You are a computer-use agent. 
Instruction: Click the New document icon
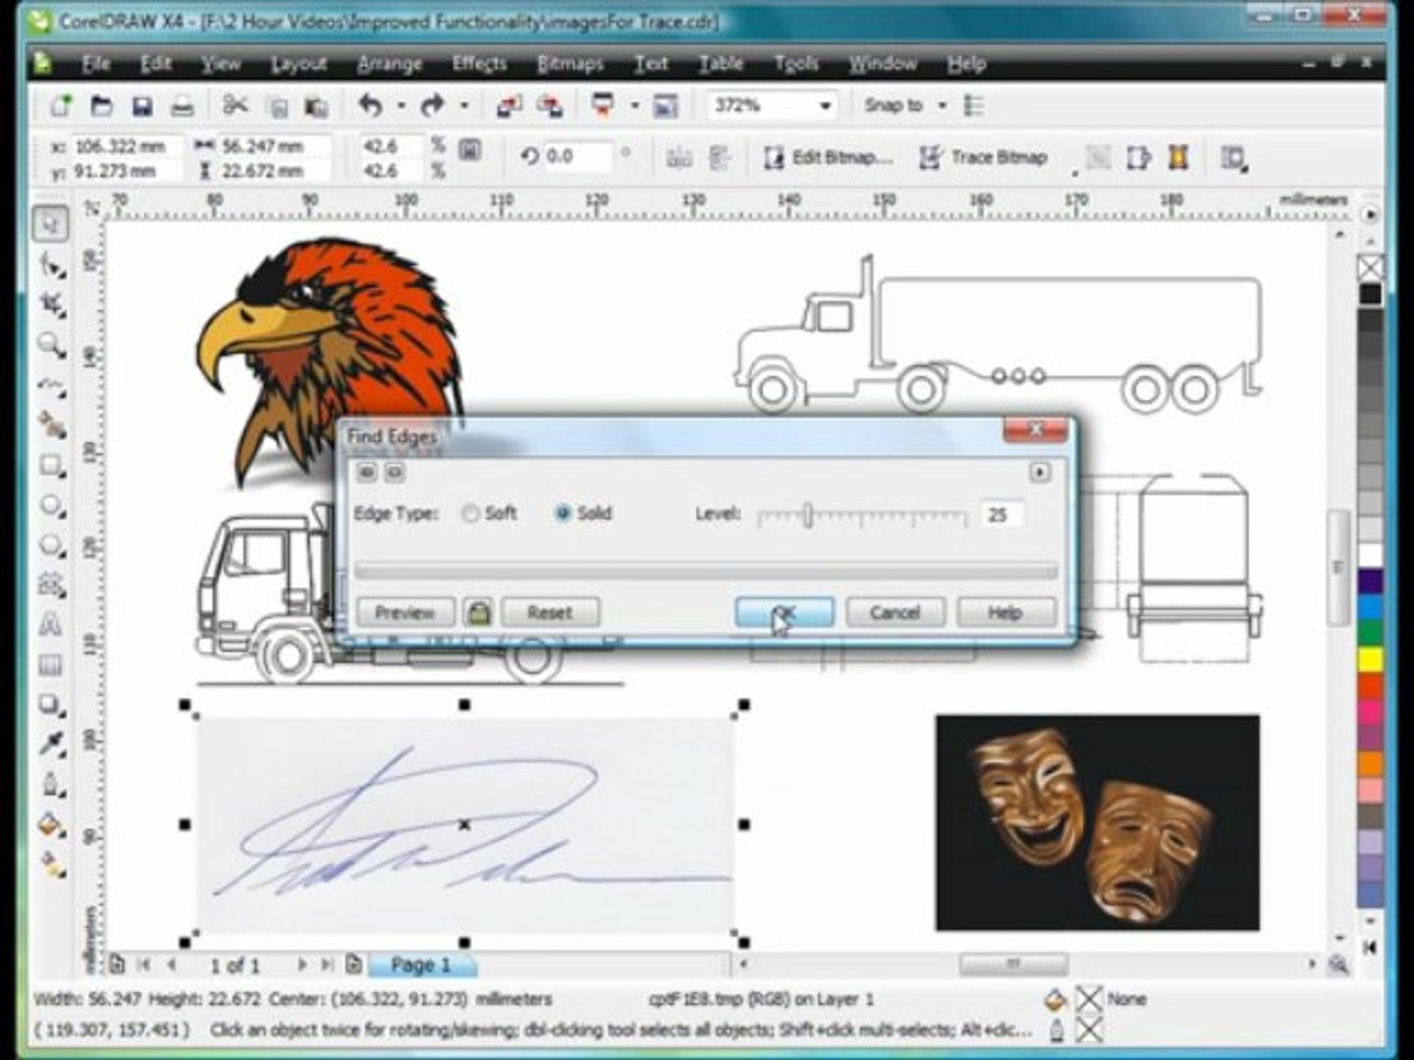pyautogui.click(x=61, y=105)
